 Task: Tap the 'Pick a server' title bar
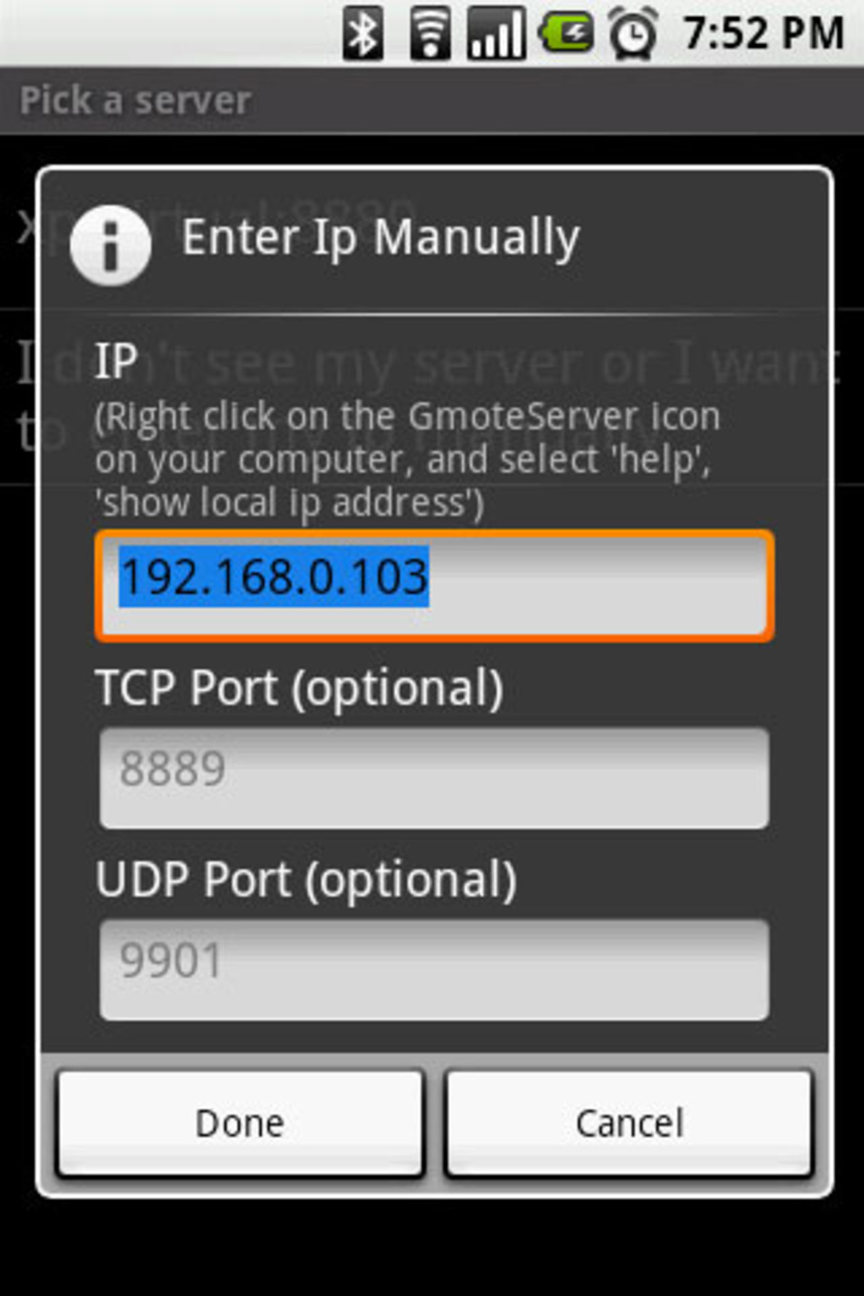pyautogui.click(x=135, y=101)
